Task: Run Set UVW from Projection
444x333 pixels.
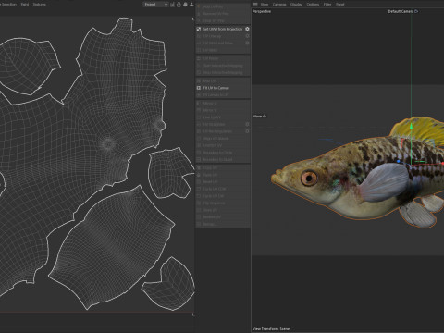Action: (x=220, y=29)
